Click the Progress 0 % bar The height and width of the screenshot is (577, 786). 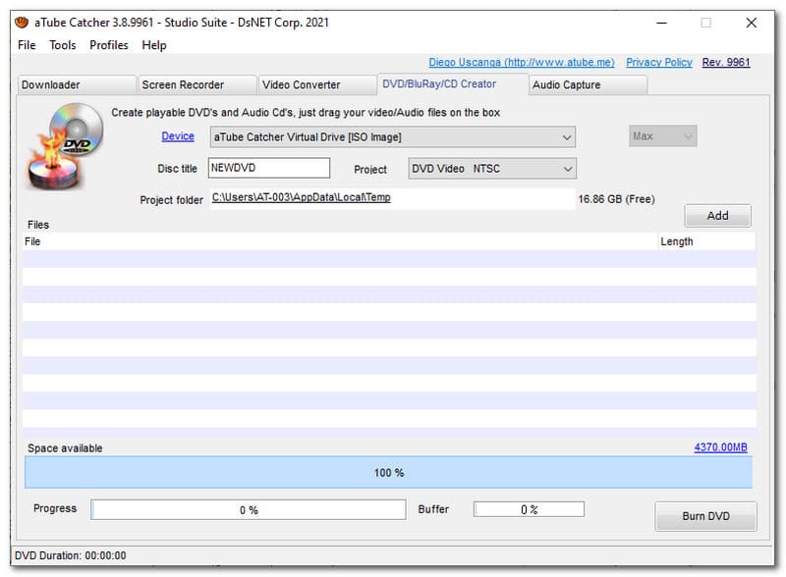pos(249,510)
